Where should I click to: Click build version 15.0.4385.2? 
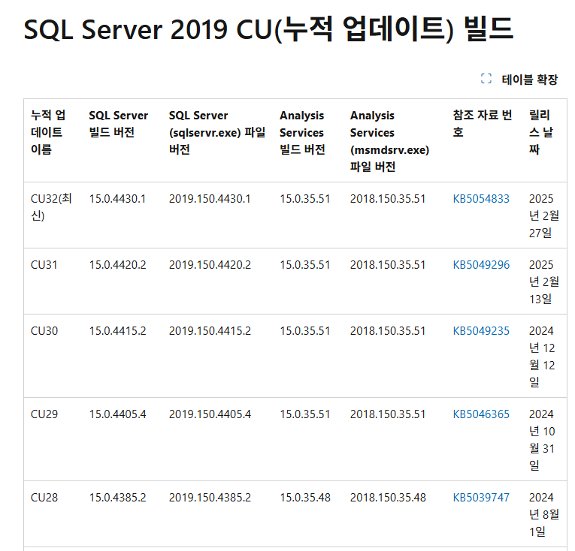(117, 498)
